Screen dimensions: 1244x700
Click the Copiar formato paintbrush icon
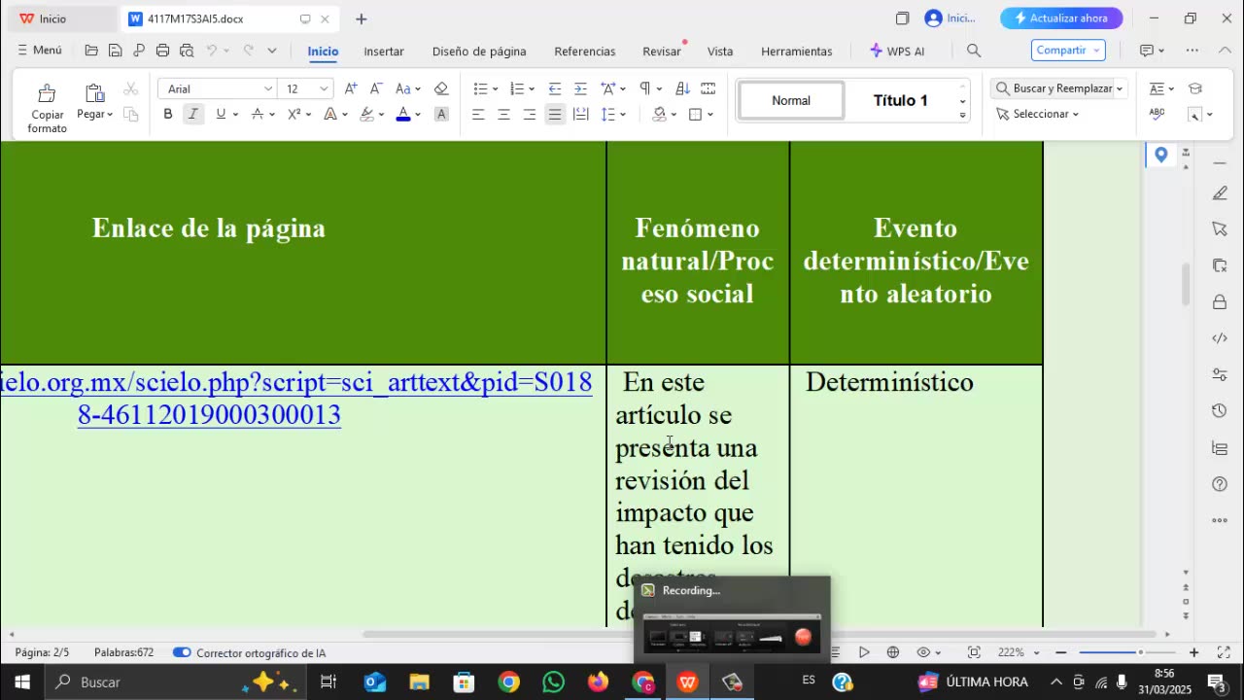[47, 94]
